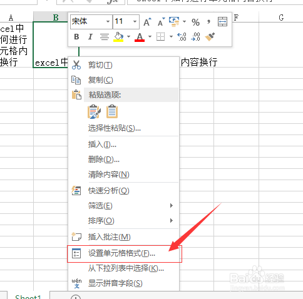The width and height of the screenshot is (303, 299).
Task: Open 选择性粘贴(S)... option
Action: (x=123, y=128)
